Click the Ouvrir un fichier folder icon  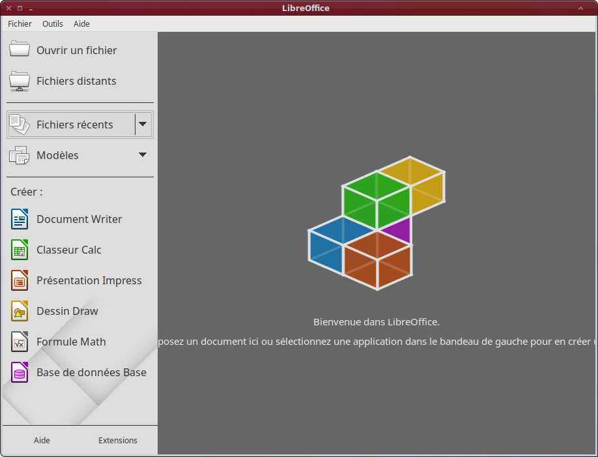click(x=20, y=50)
